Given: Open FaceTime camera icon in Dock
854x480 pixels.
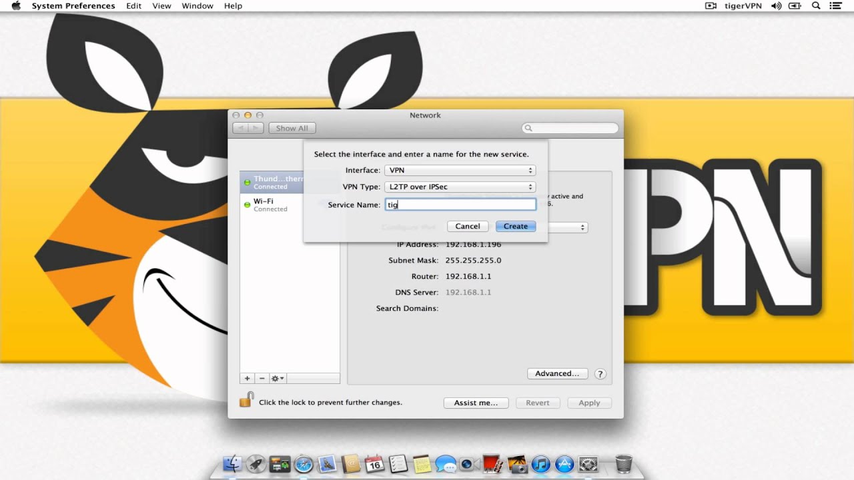Looking at the screenshot, I should point(468,464).
